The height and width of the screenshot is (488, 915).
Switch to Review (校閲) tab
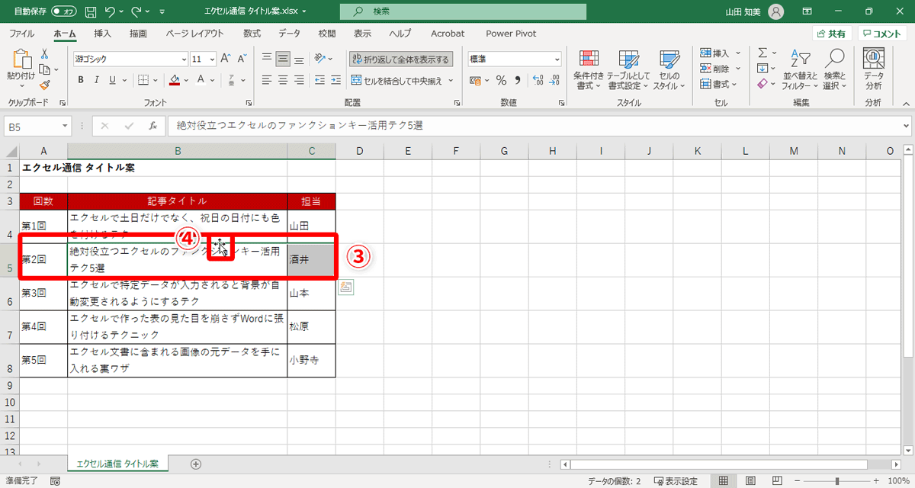click(x=327, y=34)
